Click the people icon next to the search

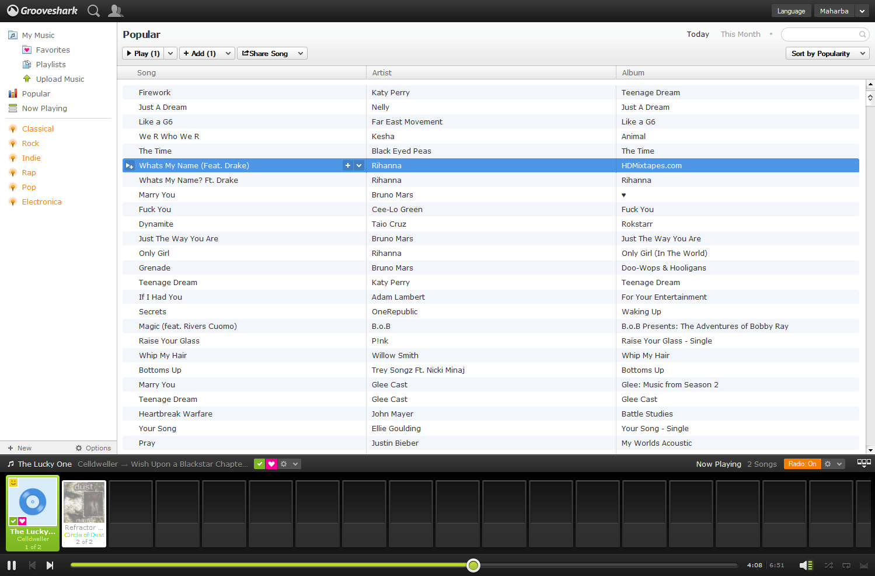click(x=115, y=11)
